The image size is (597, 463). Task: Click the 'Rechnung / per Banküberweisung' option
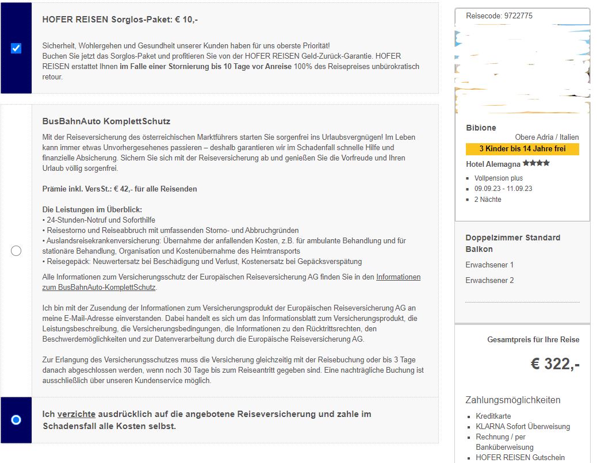coord(504,442)
